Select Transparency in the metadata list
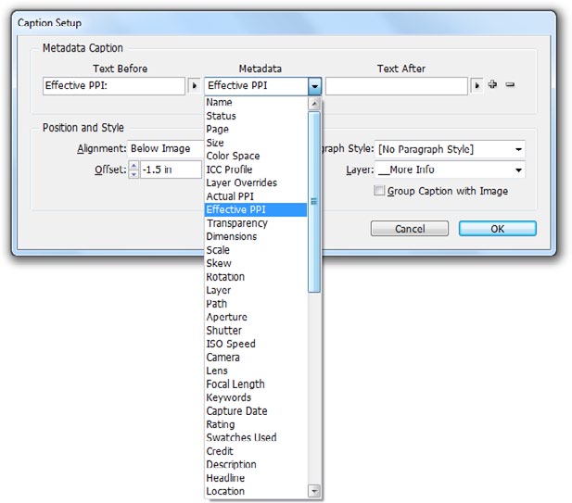 pyautogui.click(x=256, y=223)
